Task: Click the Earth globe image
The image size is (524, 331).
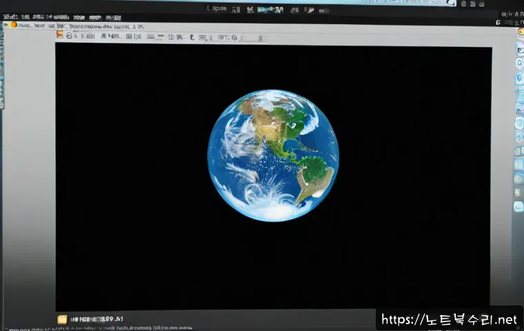Action: (x=273, y=155)
